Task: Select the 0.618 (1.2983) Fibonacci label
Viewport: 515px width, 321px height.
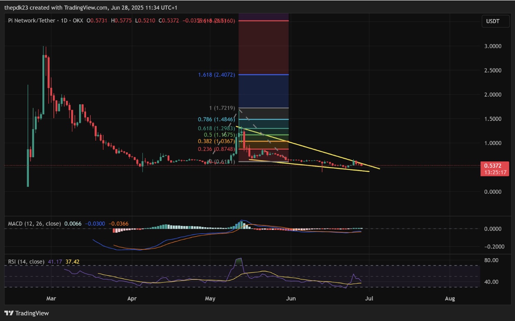Action: pos(217,129)
